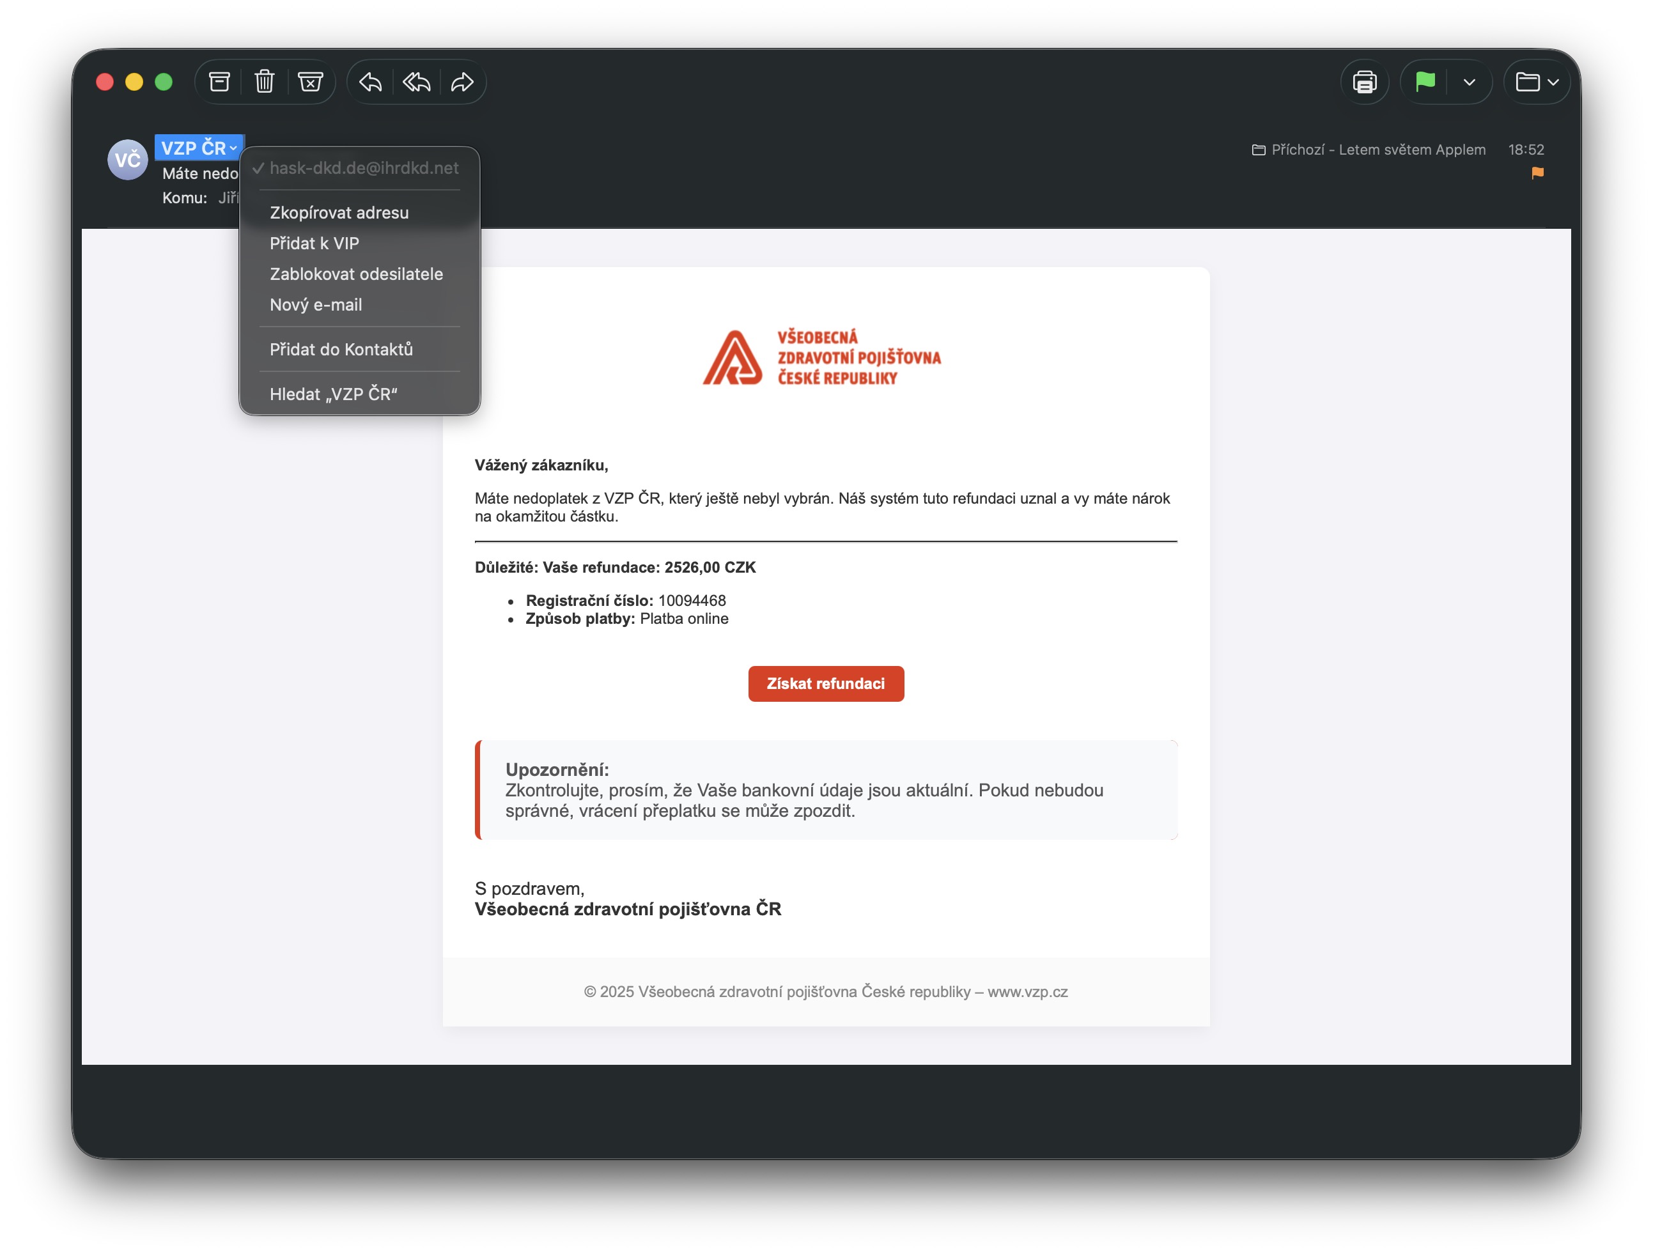Open the flag color dropdown arrow
This screenshot has width=1653, height=1254.
pyautogui.click(x=1469, y=82)
